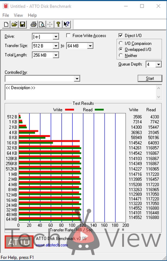Save results with the floppy disk icon
This screenshot has height=261, width=167.
pyautogui.click(x=22, y=24)
